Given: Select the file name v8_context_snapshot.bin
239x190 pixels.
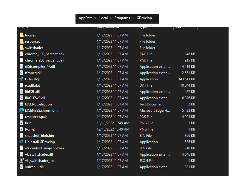Looking at the screenshot, I should [x=44, y=148].
